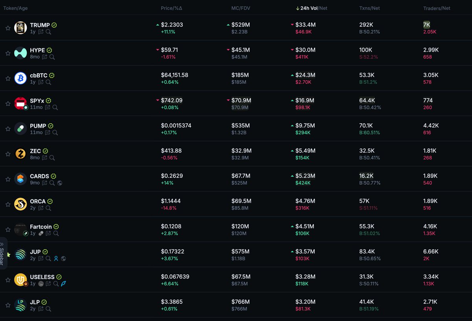The height and width of the screenshot is (321, 472).
Task: Click the ORCA whale logo
Action: [x=20, y=204]
